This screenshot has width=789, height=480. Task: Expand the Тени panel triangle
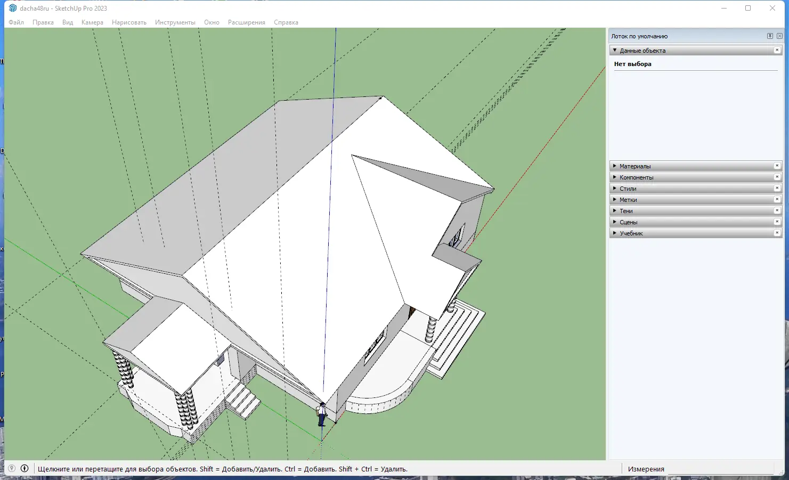(x=615, y=210)
